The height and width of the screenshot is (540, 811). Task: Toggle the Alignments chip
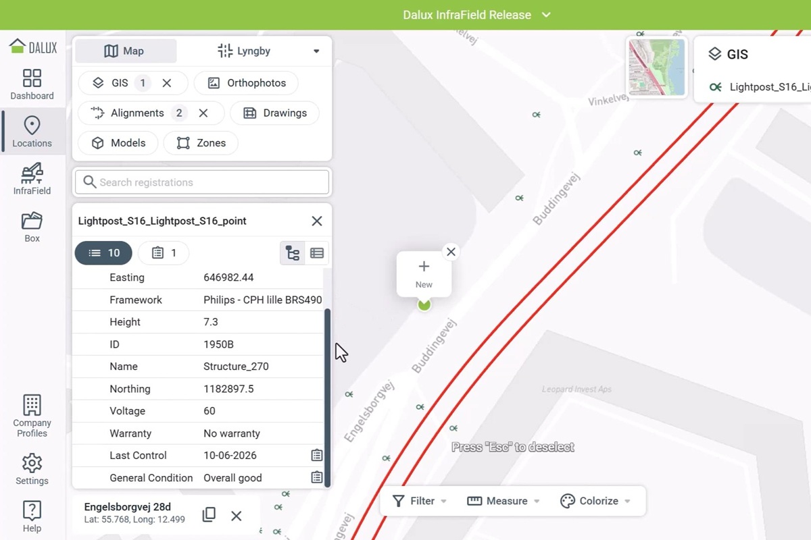point(139,113)
